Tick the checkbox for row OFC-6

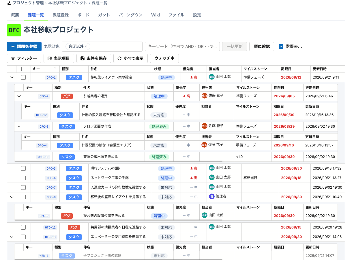pyautogui.click(x=23, y=178)
